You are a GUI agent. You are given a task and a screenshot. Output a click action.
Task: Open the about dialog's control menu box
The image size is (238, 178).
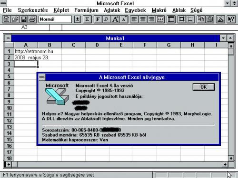42,77
